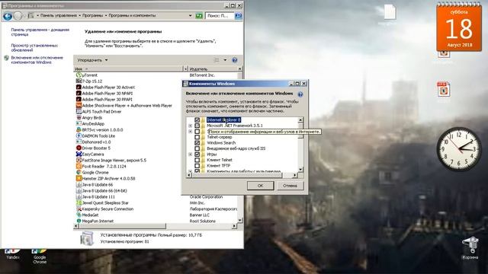Image resolution: width=488 pixels, height=274 pixels.
Task: Click the Google Chrome icon in programs list
Action: [x=79, y=173]
